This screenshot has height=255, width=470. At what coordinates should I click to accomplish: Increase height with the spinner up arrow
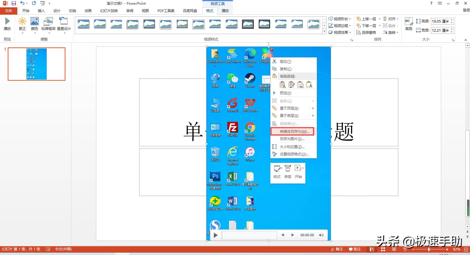(x=452, y=20)
